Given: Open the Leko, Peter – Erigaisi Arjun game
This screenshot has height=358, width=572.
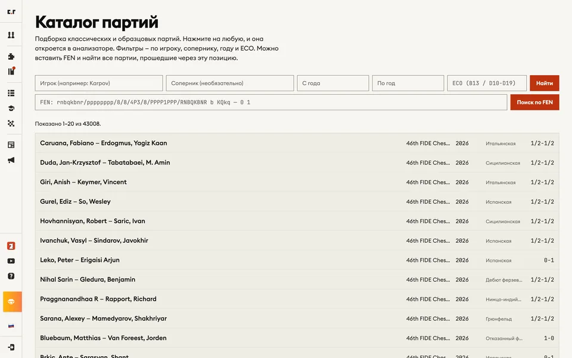Looking at the screenshot, I should click(x=297, y=260).
